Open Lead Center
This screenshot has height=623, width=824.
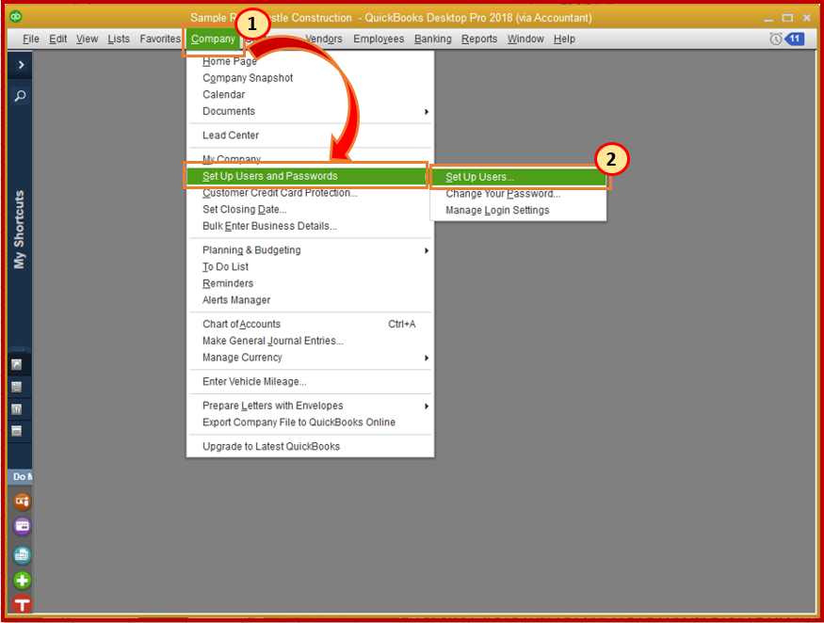[x=310, y=135]
